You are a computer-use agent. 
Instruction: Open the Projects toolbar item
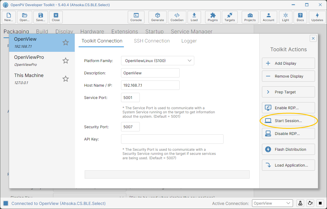[x=250, y=17]
